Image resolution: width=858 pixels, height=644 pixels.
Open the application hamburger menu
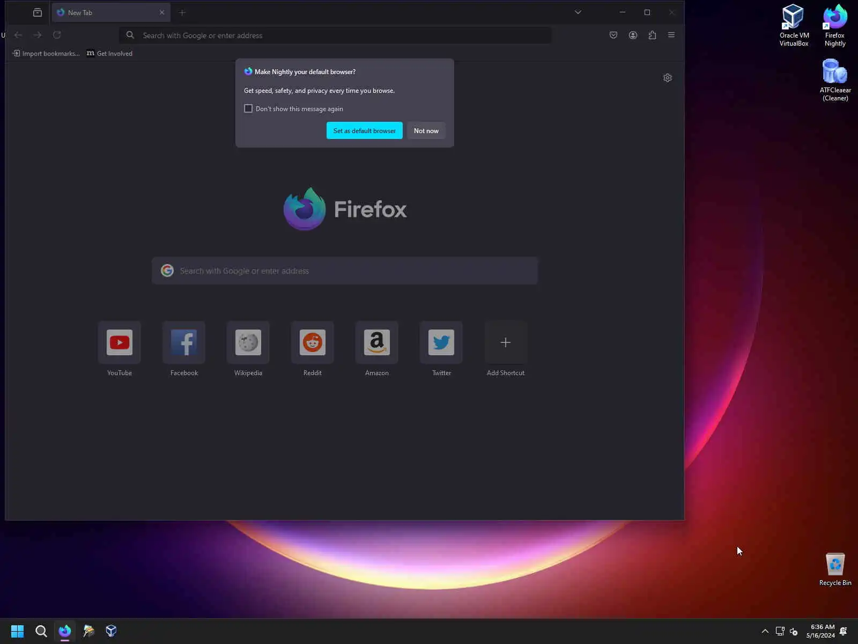point(671,35)
